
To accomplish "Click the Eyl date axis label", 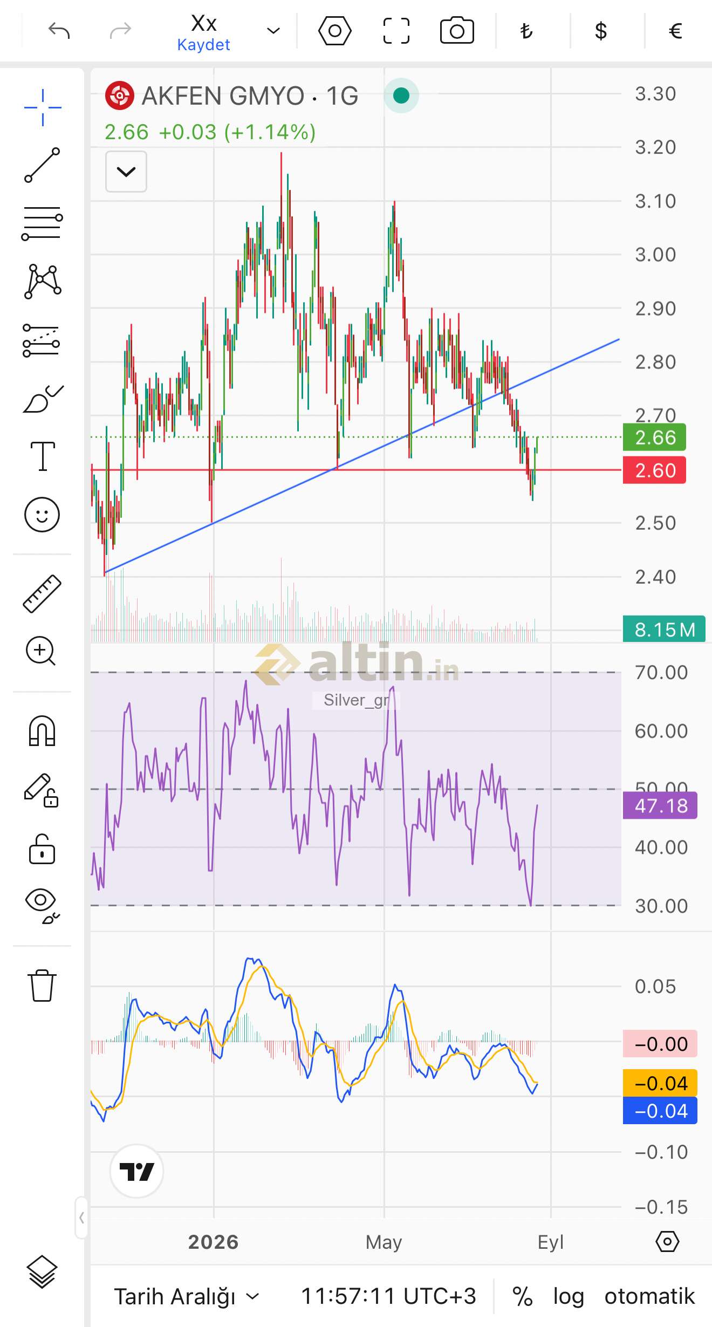I will point(551,1242).
